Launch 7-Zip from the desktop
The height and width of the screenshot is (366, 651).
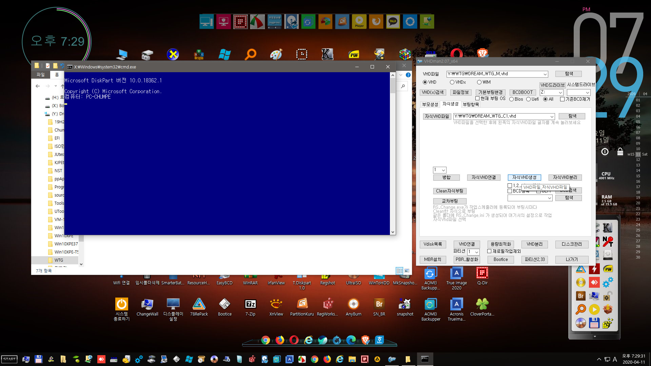[250, 307]
